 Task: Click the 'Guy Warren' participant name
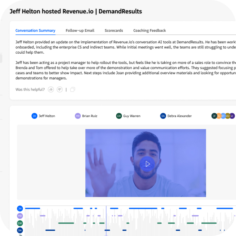pyautogui.click(x=132, y=116)
